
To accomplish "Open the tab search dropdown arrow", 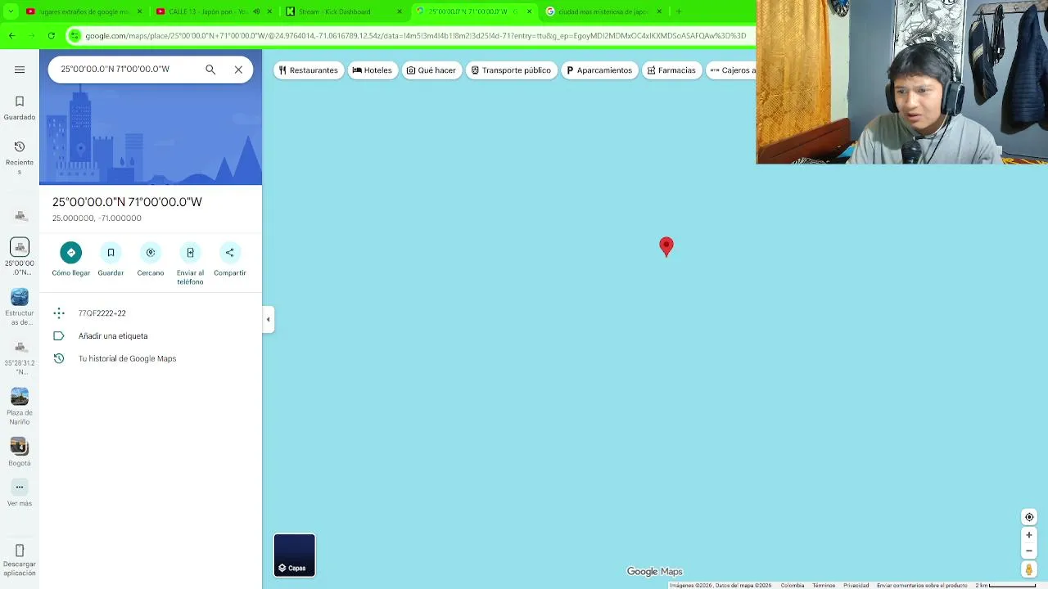I will click(x=10, y=11).
